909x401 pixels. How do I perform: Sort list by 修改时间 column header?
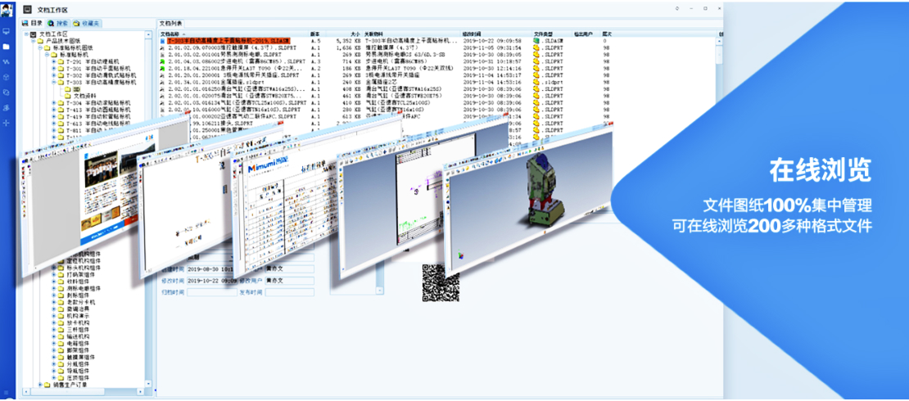pyautogui.click(x=476, y=34)
